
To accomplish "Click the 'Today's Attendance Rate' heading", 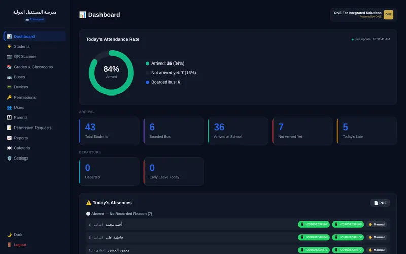I will tap(112, 39).
